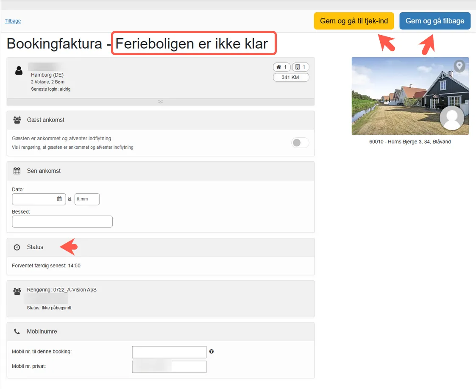Click the calendar icon beside Sen ankomst
This screenshot has width=476, height=389.
point(17,170)
